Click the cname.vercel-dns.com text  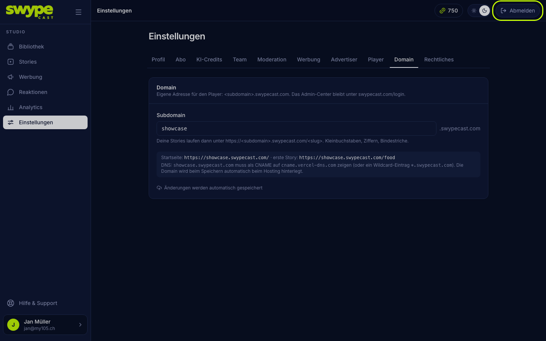coord(309,165)
